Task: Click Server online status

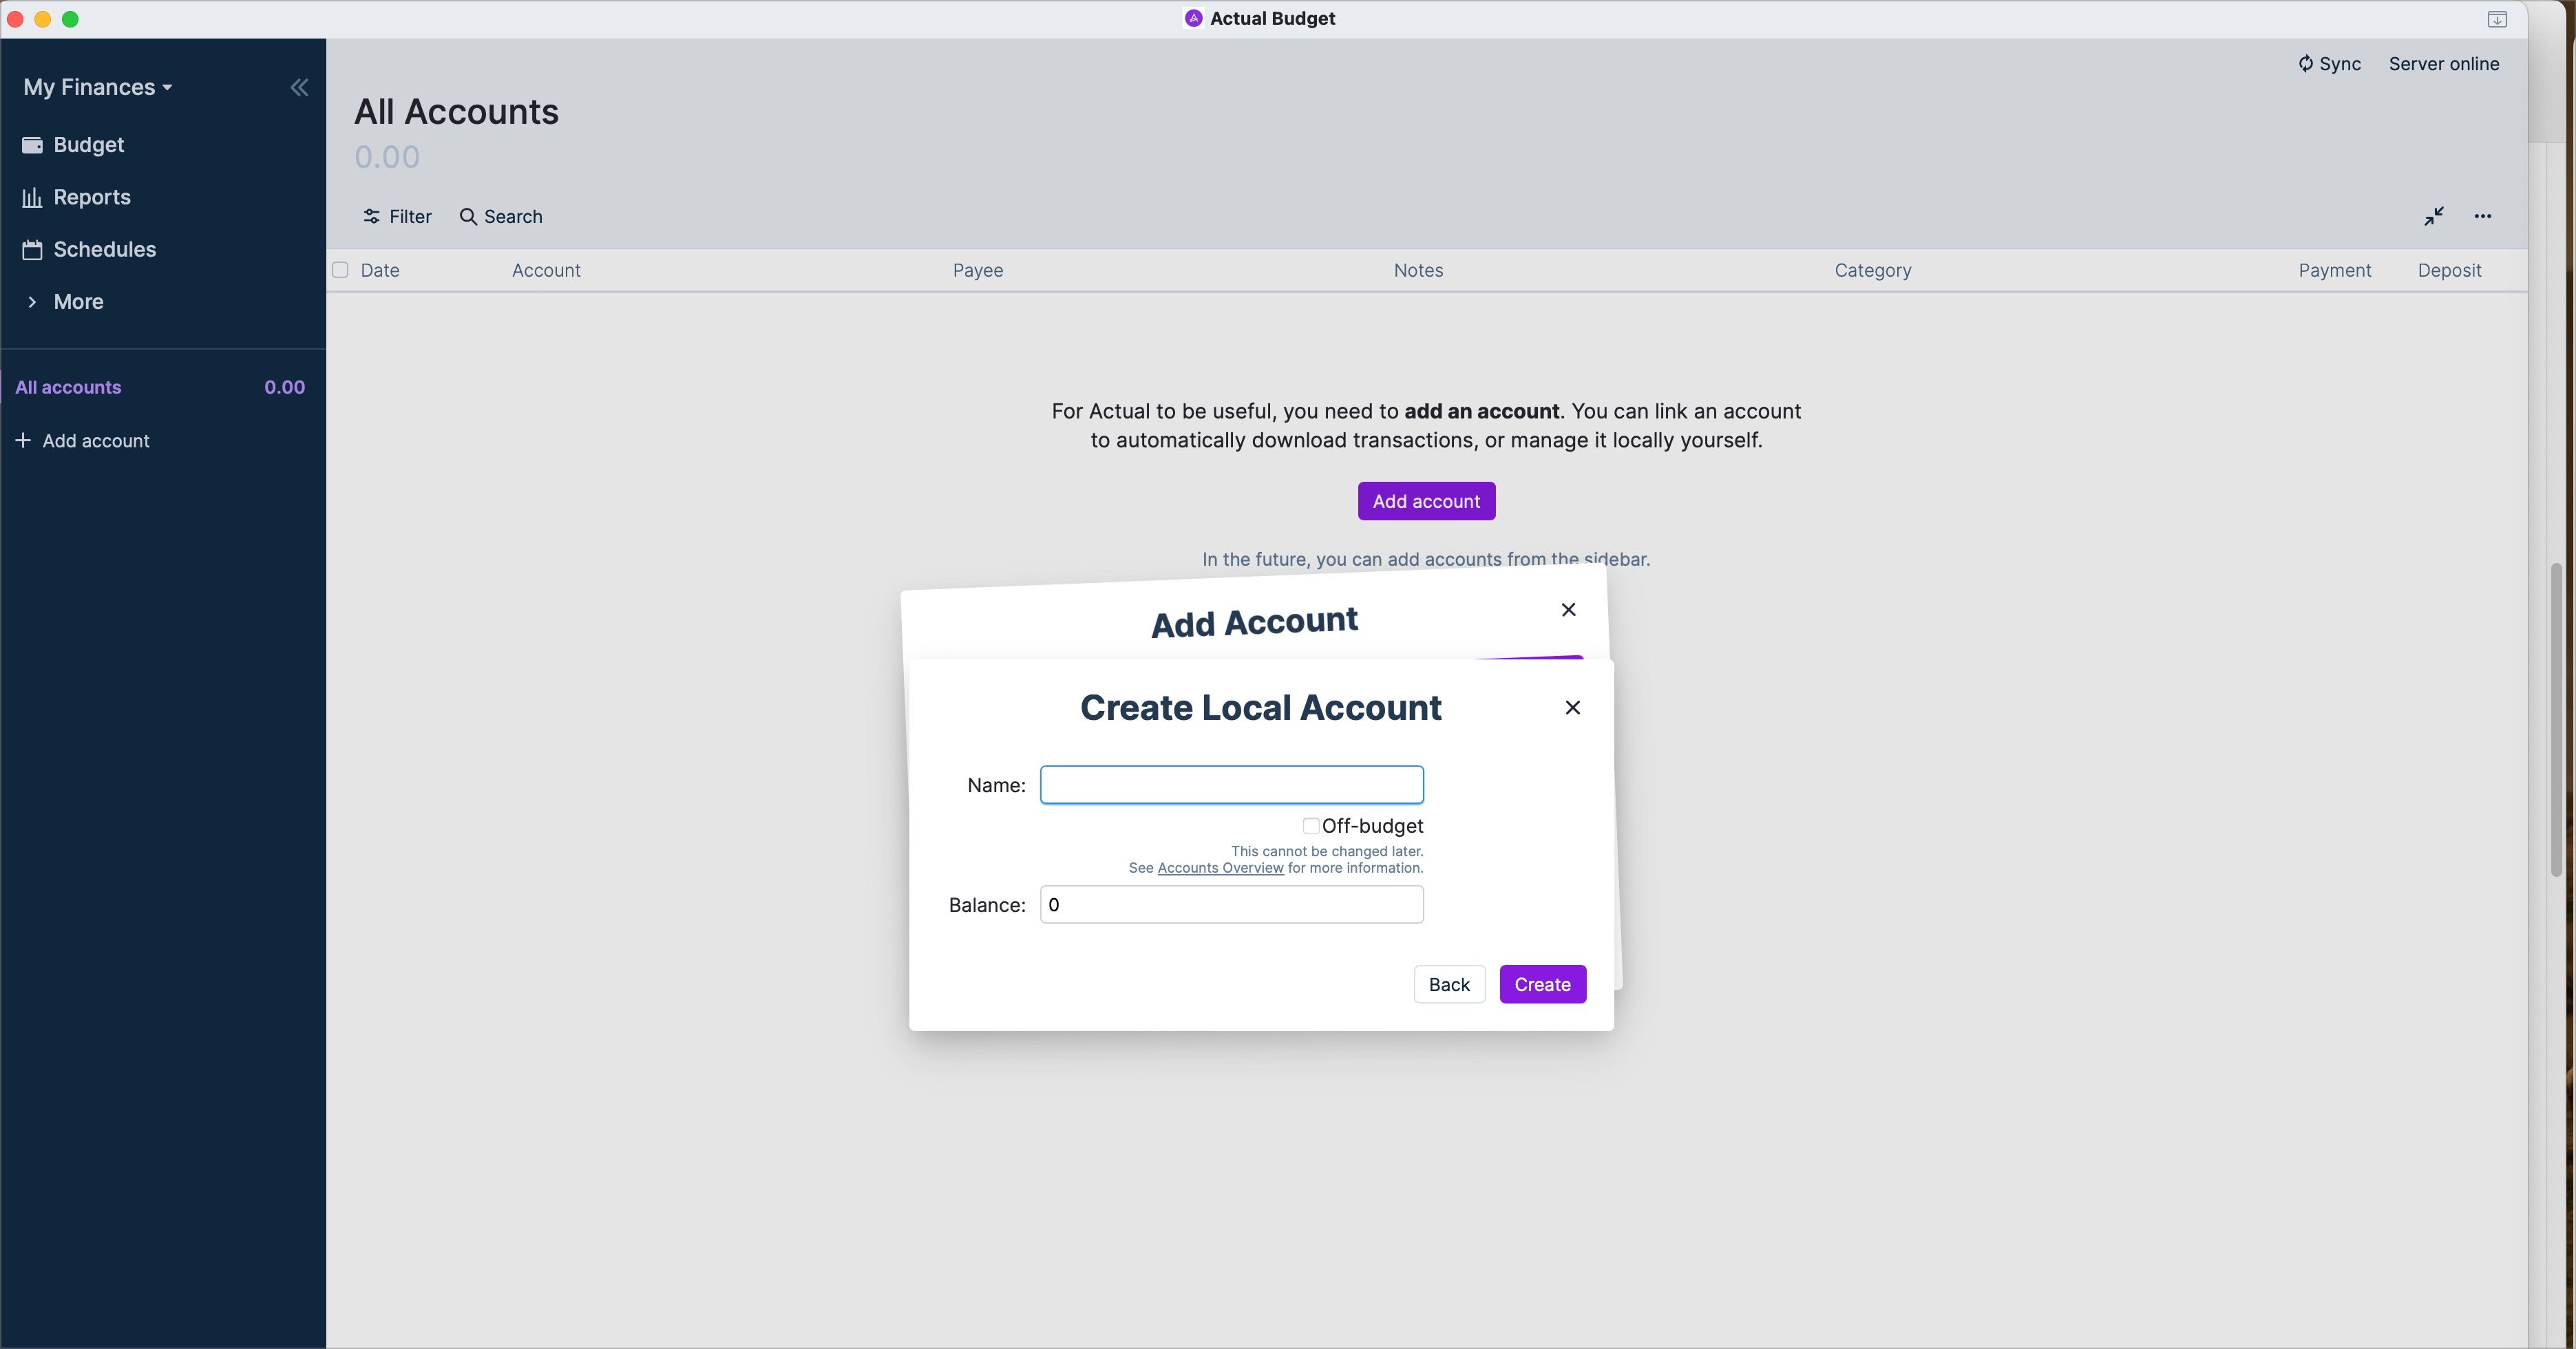Action: point(2443,64)
